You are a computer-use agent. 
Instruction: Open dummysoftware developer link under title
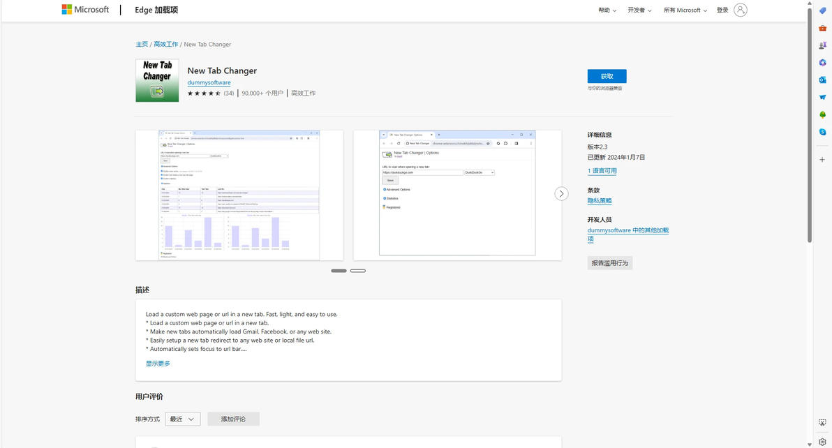(209, 83)
